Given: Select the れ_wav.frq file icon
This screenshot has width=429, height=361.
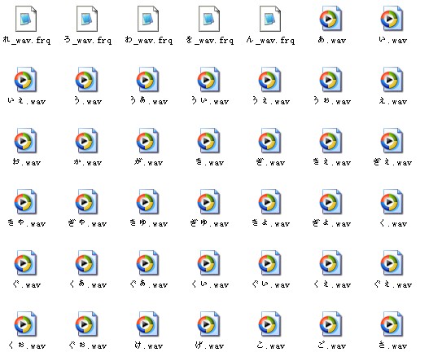Looking at the screenshot, I should click(26, 19).
